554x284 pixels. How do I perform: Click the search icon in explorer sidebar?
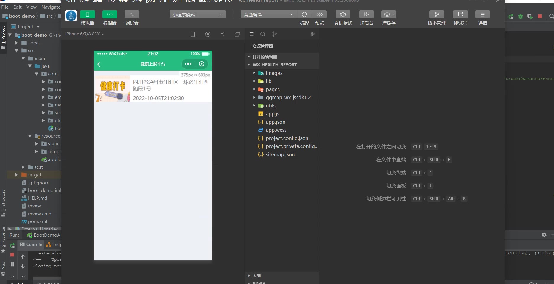pos(263,34)
